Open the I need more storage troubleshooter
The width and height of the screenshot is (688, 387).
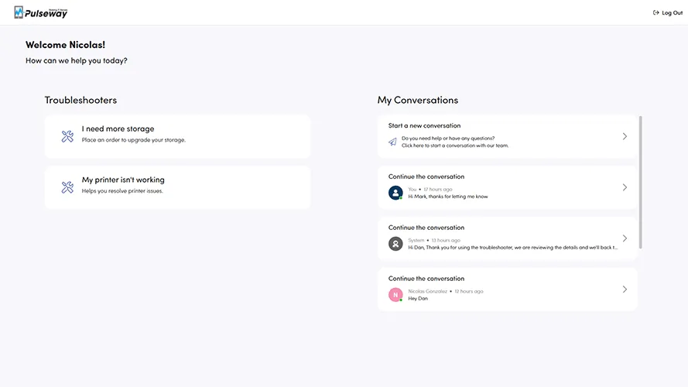tap(177, 136)
